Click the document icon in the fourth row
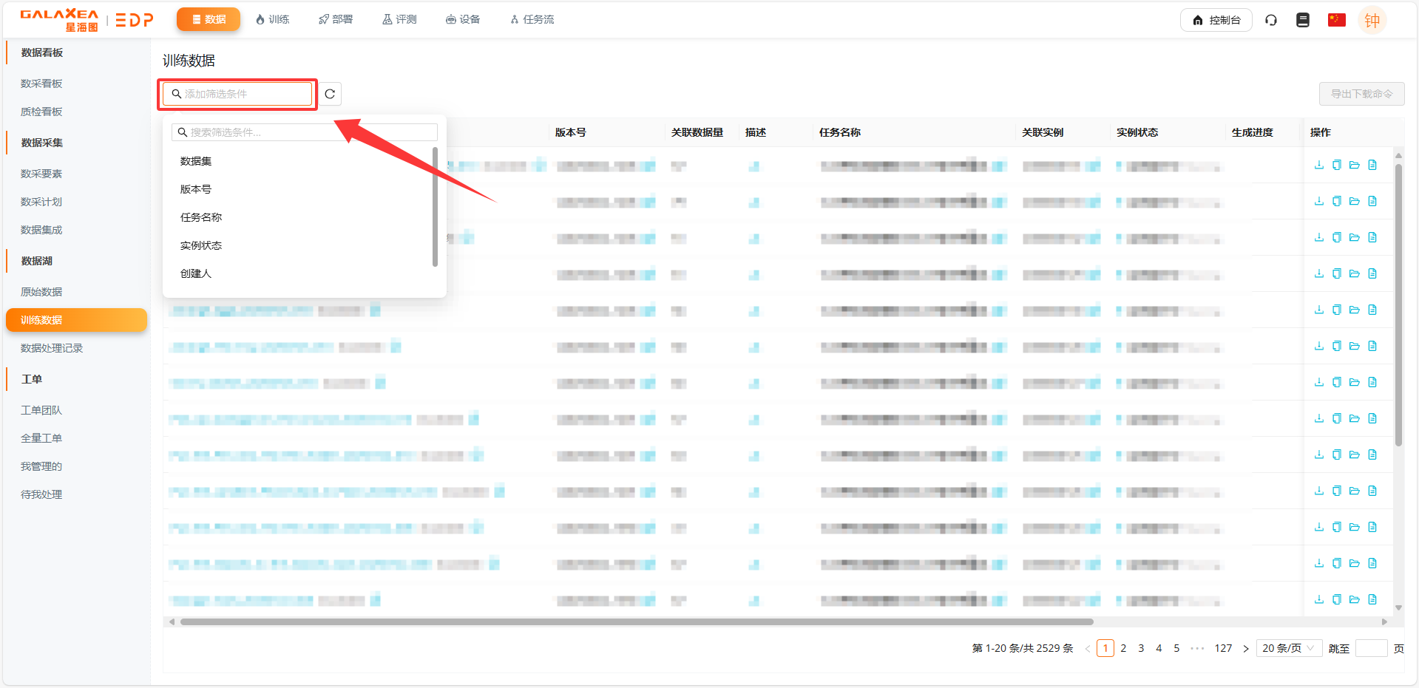This screenshot has width=1419, height=688. click(x=1372, y=273)
